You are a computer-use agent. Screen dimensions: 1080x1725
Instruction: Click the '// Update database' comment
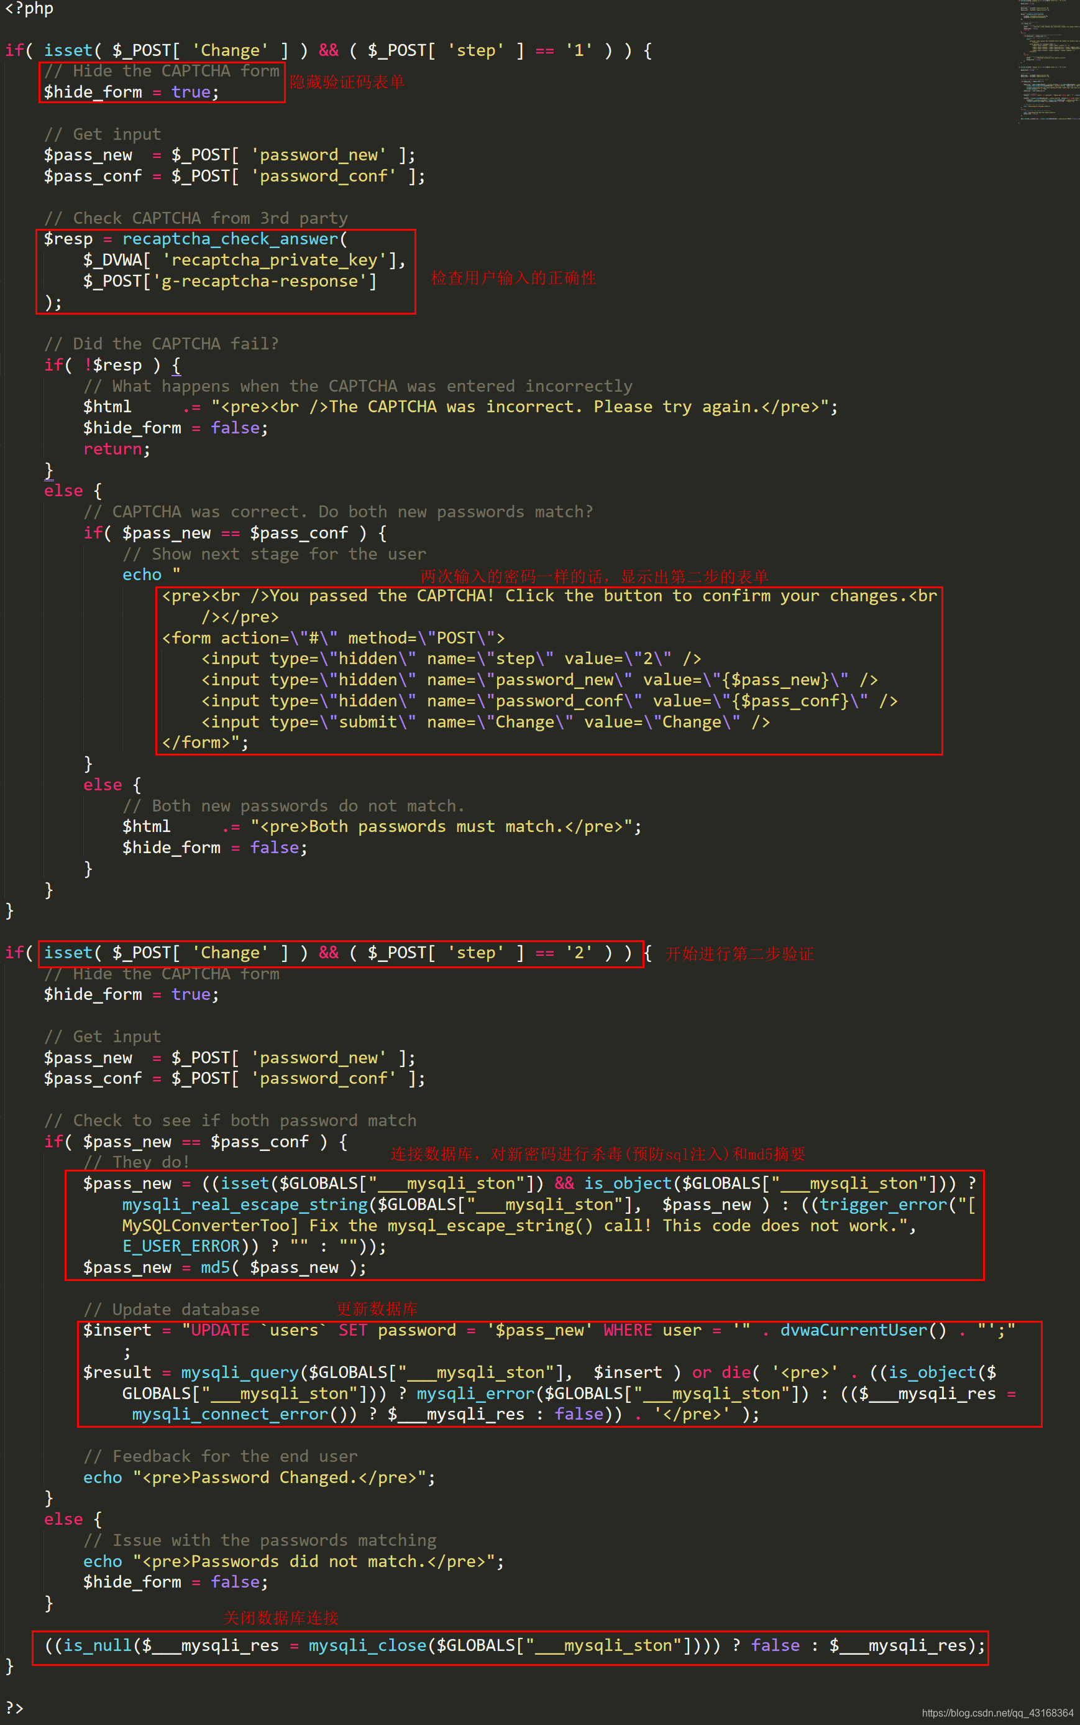point(172,1310)
